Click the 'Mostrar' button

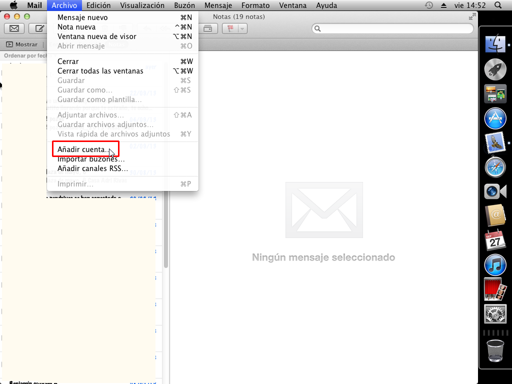click(x=22, y=44)
